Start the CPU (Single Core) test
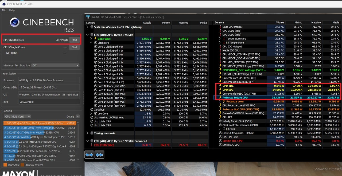This screenshot has height=176, width=342. 74,47
